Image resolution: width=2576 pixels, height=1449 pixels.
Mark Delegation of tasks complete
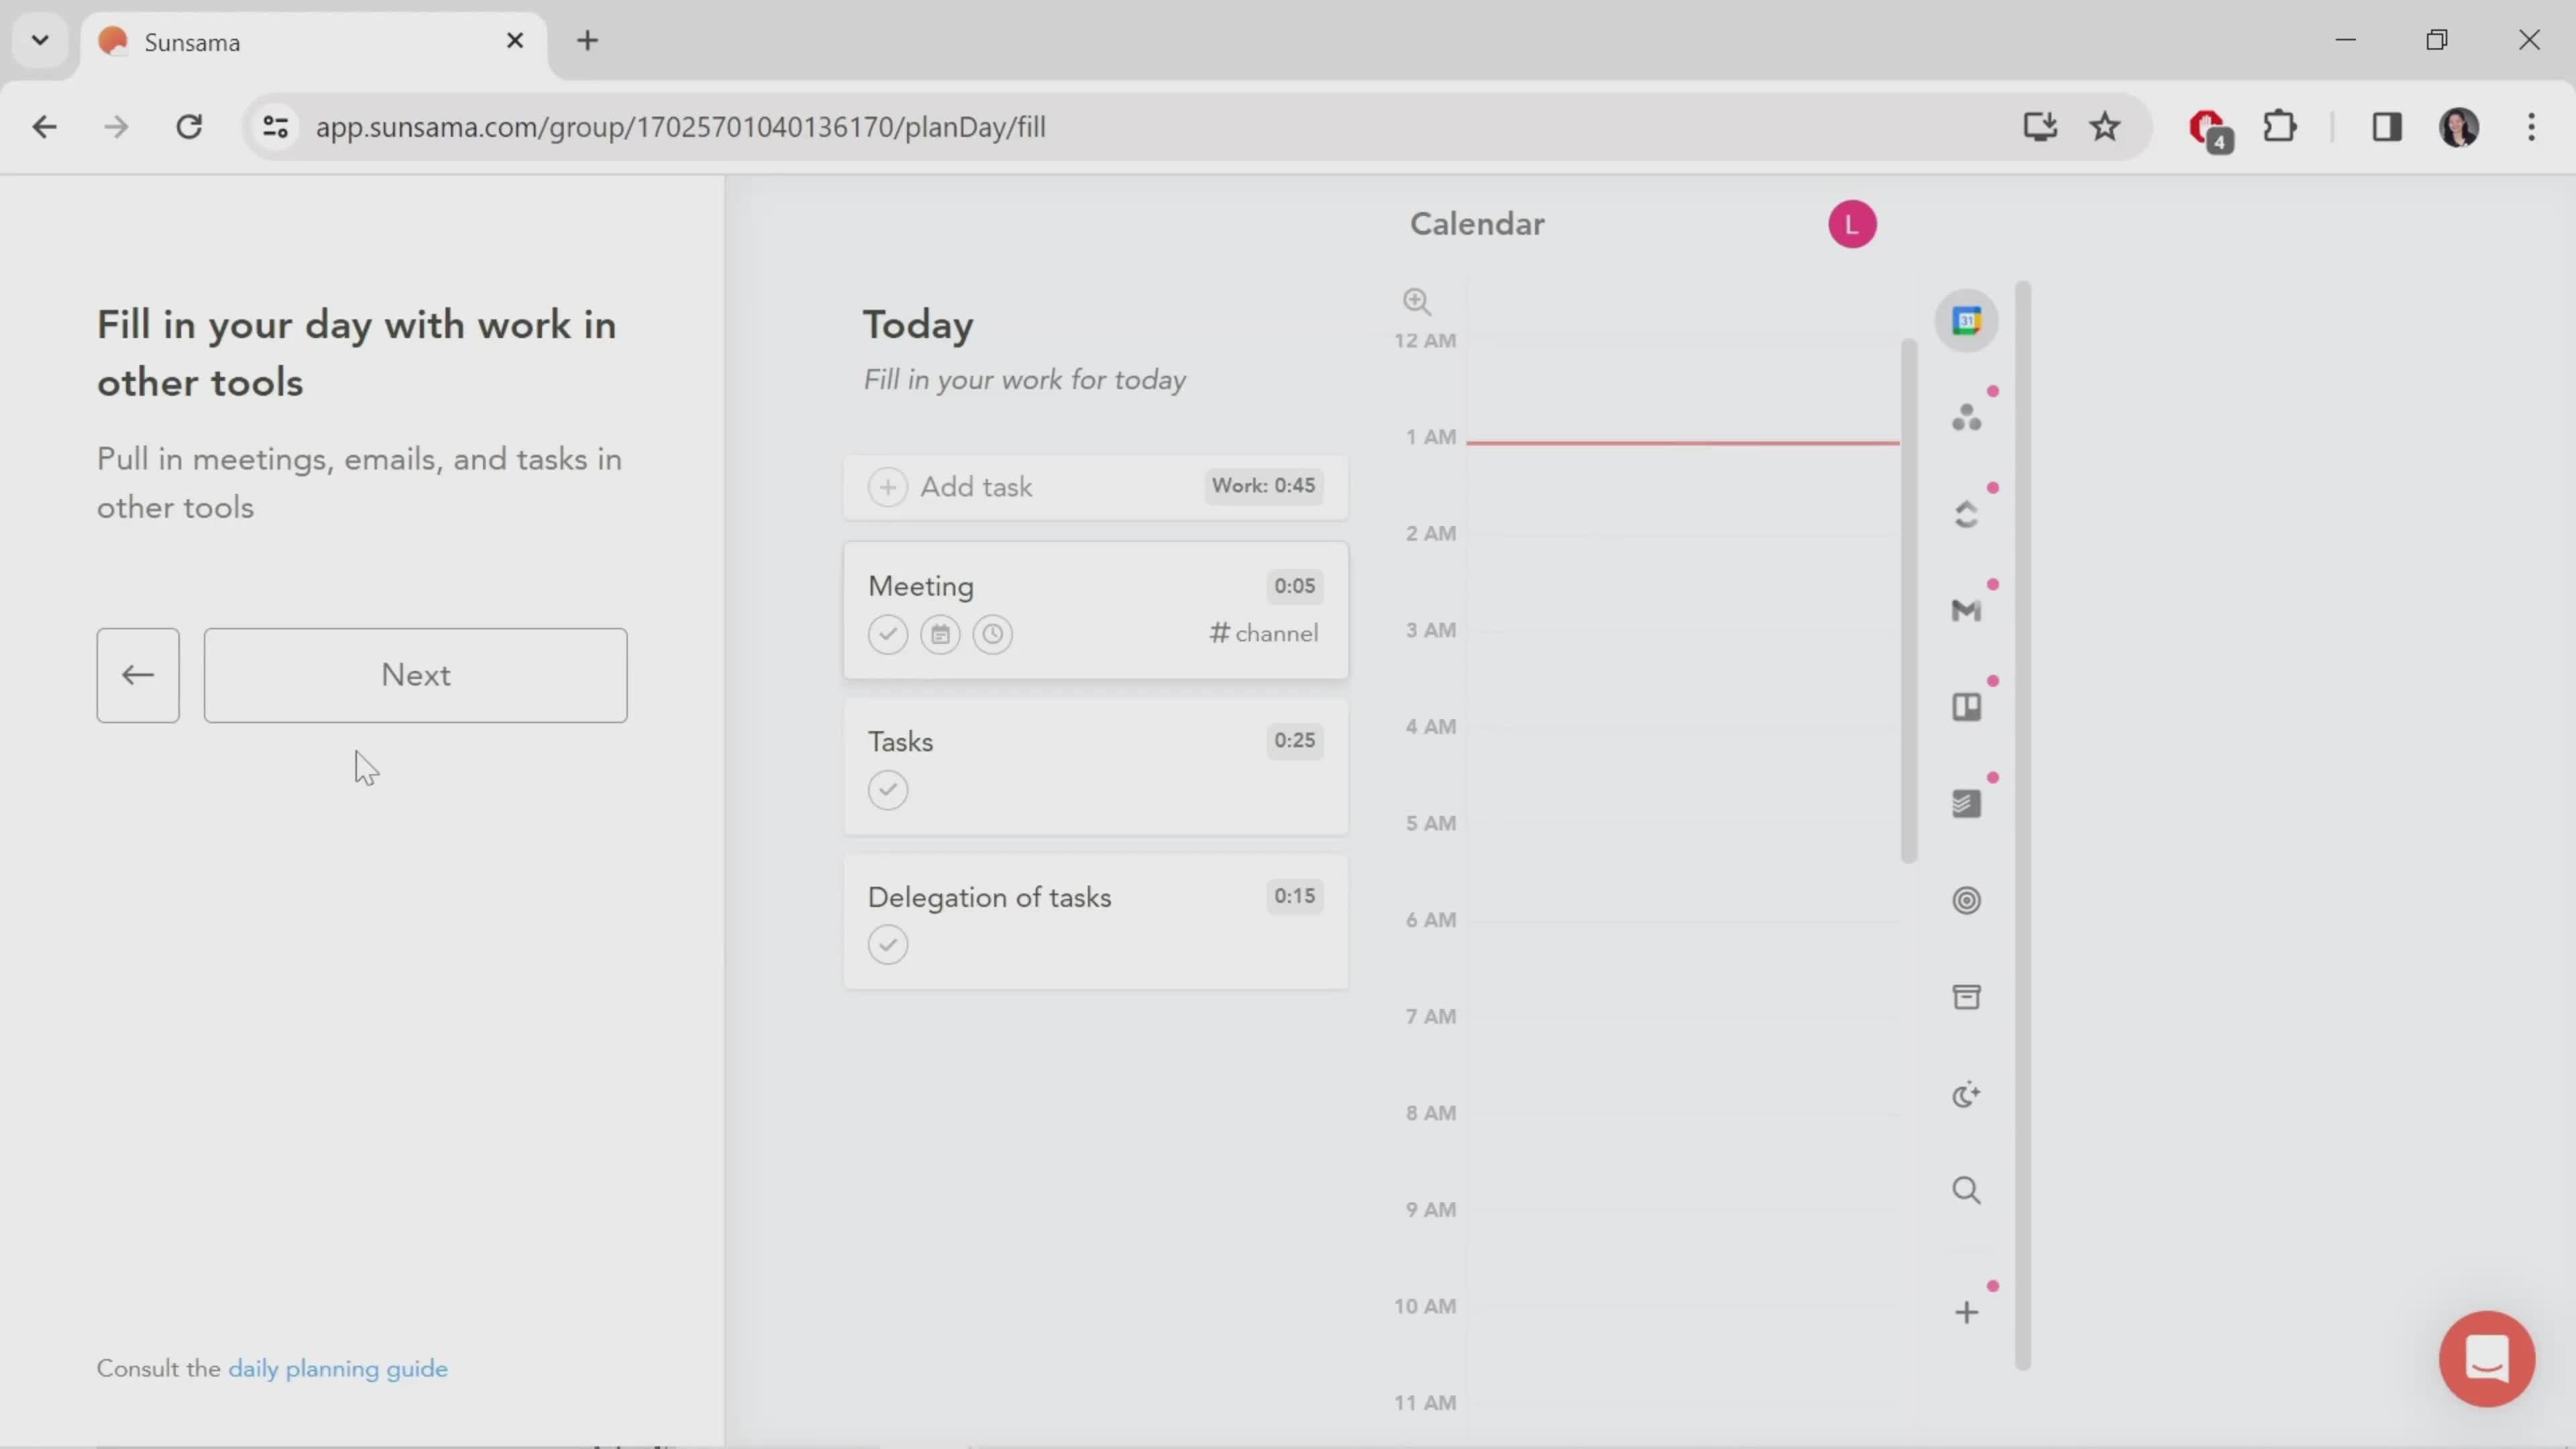[x=887, y=945]
